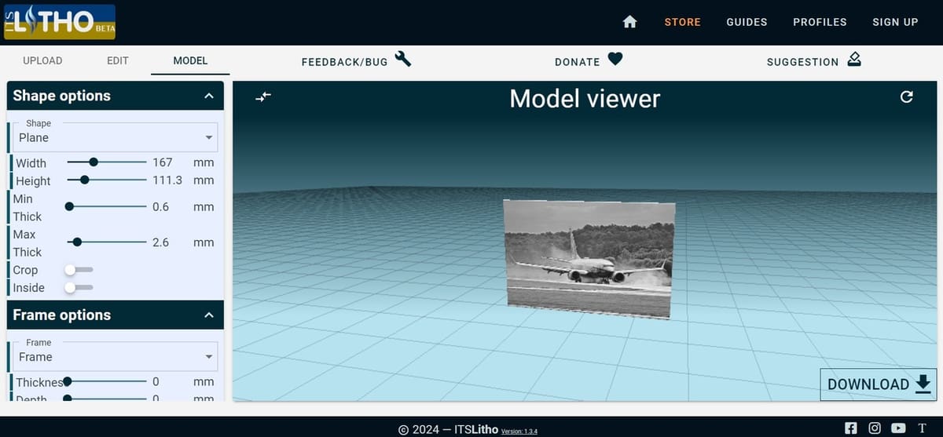Screen dimensions: 943x437
Task: Click the Suggestion button
Action: pyautogui.click(x=814, y=60)
